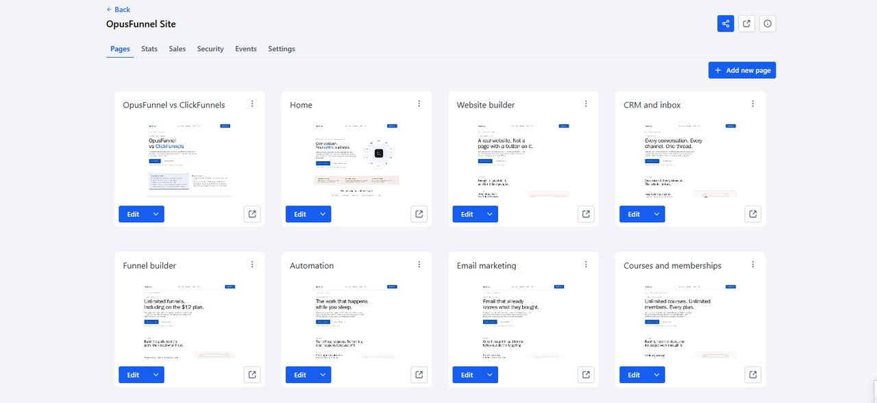This screenshot has width=877, height=403.
Task: Open three-dot menu for Home page
Action: pos(419,104)
